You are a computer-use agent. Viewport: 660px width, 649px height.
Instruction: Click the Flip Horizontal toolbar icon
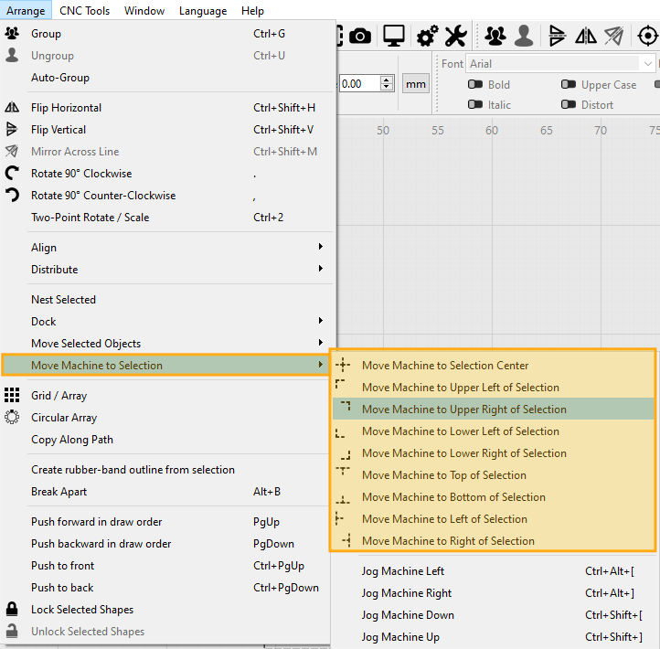(586, 36)
